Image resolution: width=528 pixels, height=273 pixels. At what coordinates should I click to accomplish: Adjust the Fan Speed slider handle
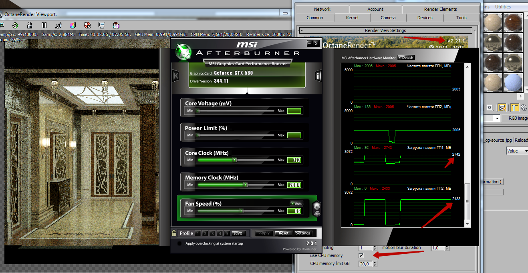click(241, 211)
